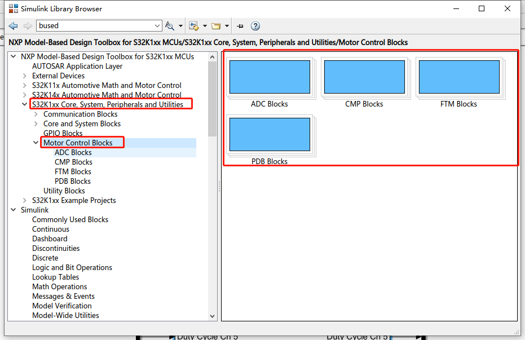Expand Core and System Blocks node
Image resolution: width=525 pixels, height=340 pixels.
36,124
